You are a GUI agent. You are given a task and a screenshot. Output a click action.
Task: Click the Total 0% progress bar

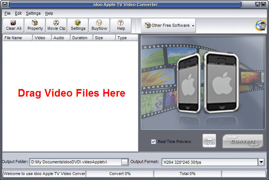pyautogui.click(x=187, y=174)
